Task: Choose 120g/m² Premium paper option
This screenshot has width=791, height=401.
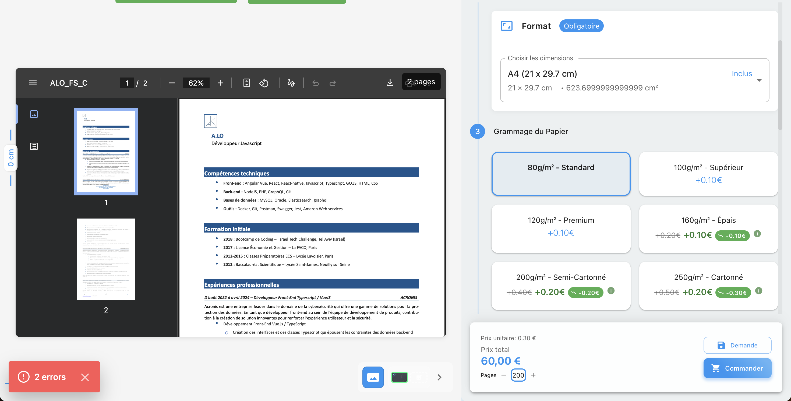Action: click(x=560, y=229)
